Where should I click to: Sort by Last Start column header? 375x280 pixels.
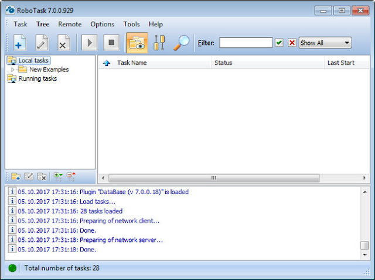341,63
